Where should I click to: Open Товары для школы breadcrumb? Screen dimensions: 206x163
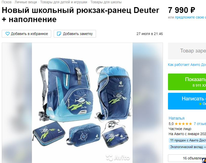pos(106,2)
